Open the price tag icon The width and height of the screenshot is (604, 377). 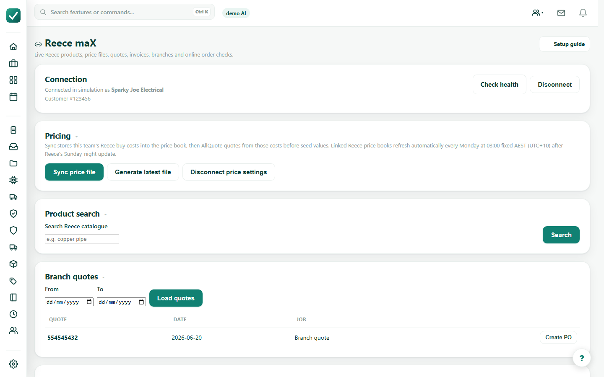click(13, 281)
